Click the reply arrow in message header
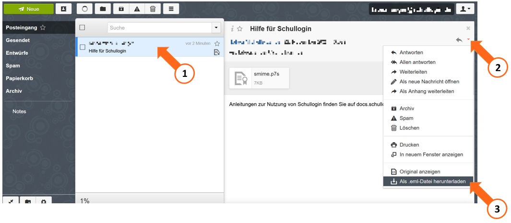Viewport: 511px width, 223px height. [x=459, y=40]
